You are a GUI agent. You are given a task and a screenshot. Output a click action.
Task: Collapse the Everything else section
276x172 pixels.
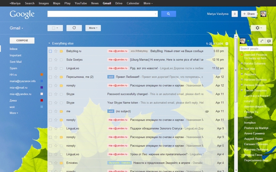[49, 43]
